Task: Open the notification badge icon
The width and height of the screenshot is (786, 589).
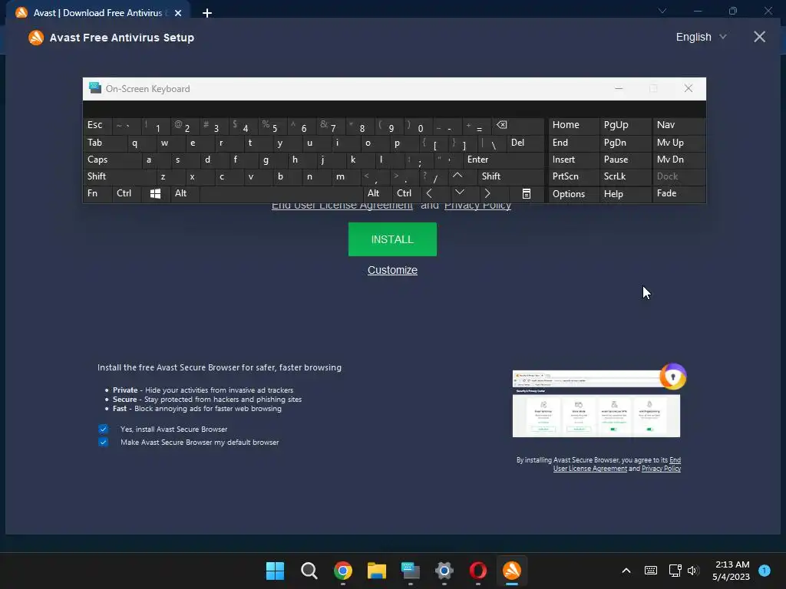Action: point(765,571)
